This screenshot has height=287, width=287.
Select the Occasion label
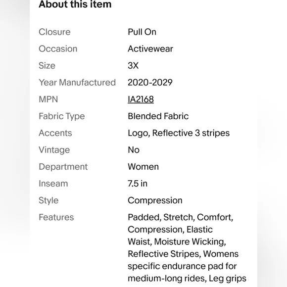[58, 49]
